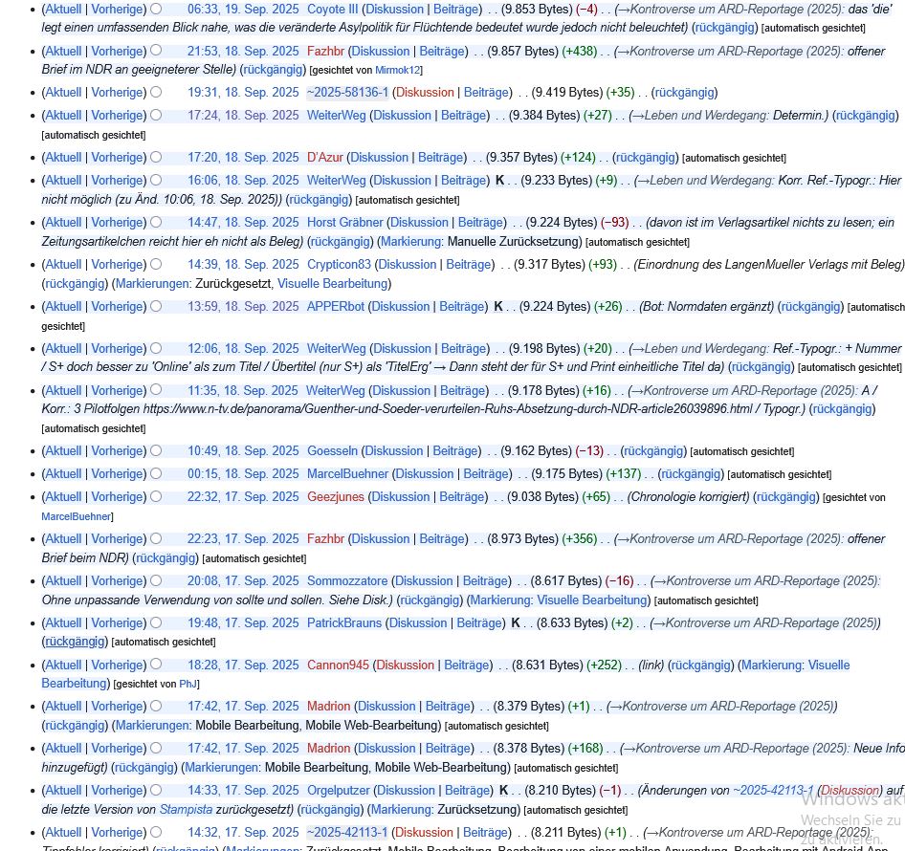Undo Orgelputzer's edit via rückgängig
The width and height of the screenshot is (905, 851).
pyautogui.click(x=329, y=810)
